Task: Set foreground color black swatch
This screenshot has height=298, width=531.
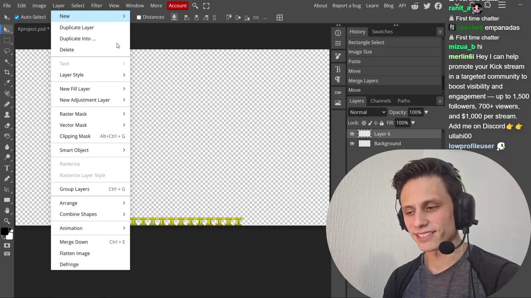Action: click(4, 232)
